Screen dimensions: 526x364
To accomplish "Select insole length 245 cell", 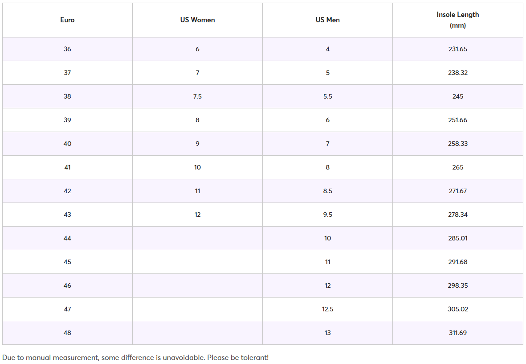I will click(457, 96).
